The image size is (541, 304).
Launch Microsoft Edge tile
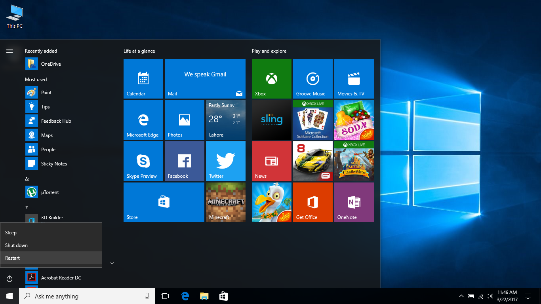click(143, 120)
